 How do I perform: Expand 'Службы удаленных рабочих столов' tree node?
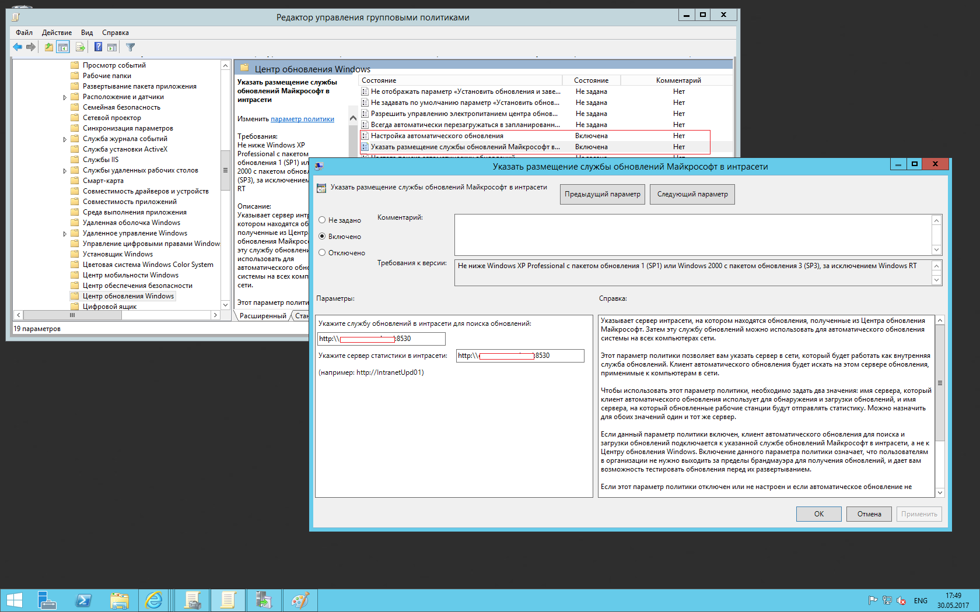point(65,171)
